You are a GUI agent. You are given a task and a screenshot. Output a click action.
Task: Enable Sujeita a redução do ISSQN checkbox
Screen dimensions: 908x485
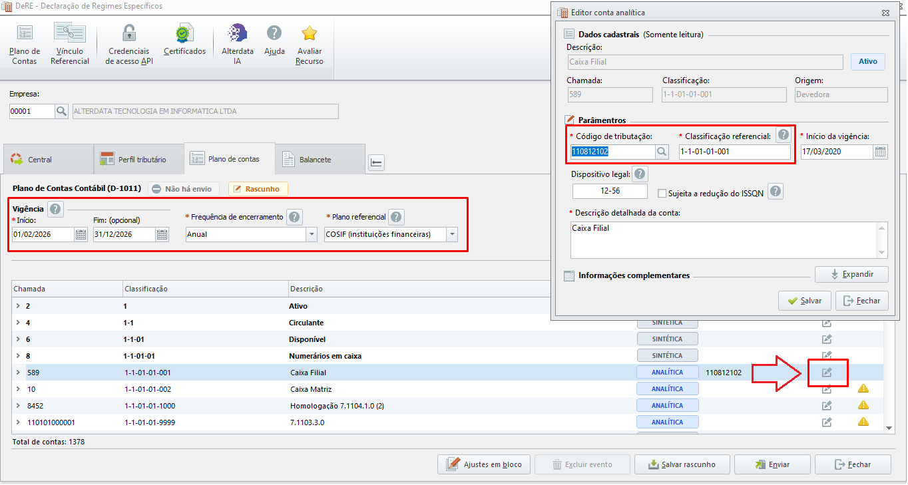click(662, 194)
